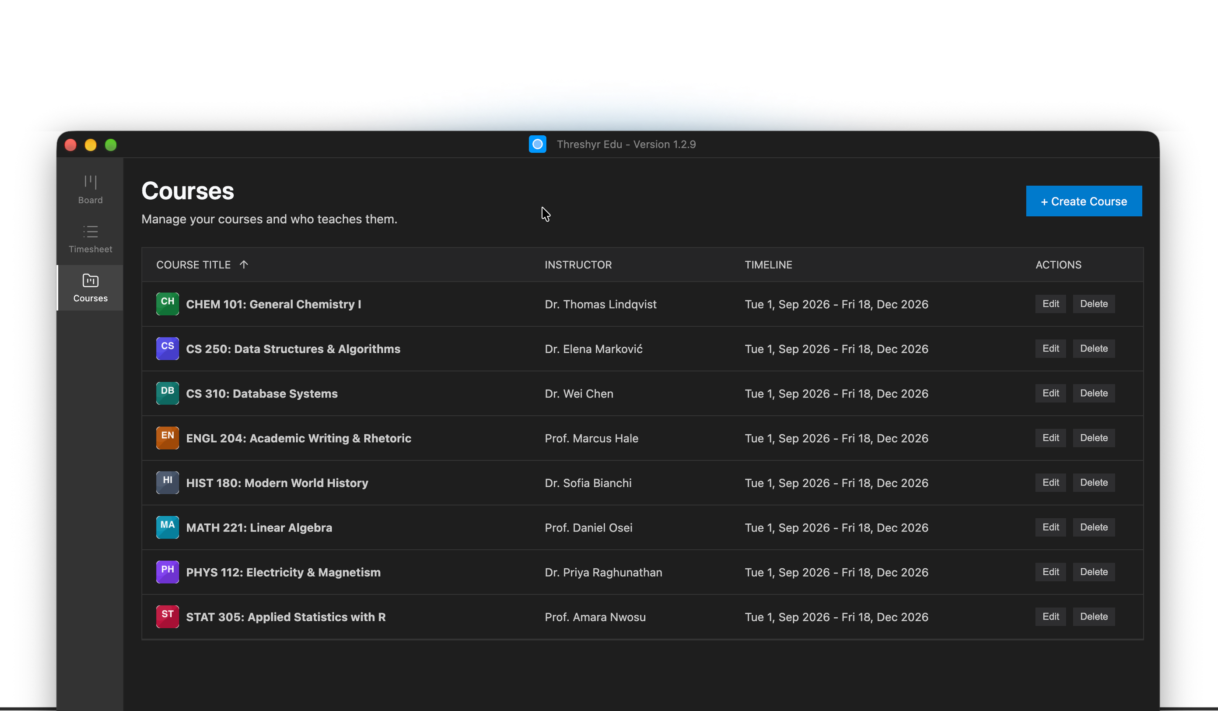The image size is (1218, 711).
Task: Click instructor name 'Prof. Amara Nwosu'
Action: click(x=595, y=617)
